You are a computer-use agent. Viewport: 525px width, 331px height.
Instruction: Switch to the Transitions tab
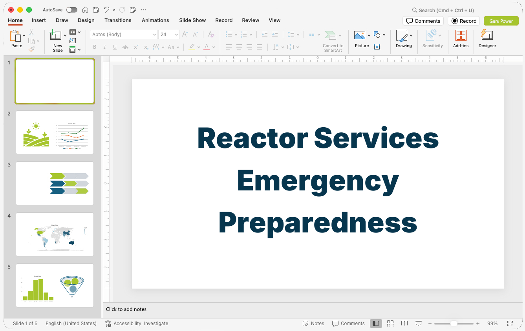[x=118, y=20]
